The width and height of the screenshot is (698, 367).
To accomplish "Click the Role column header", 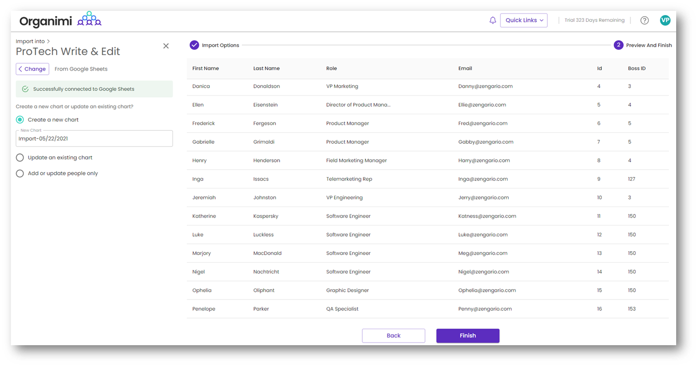I will 332,69.
